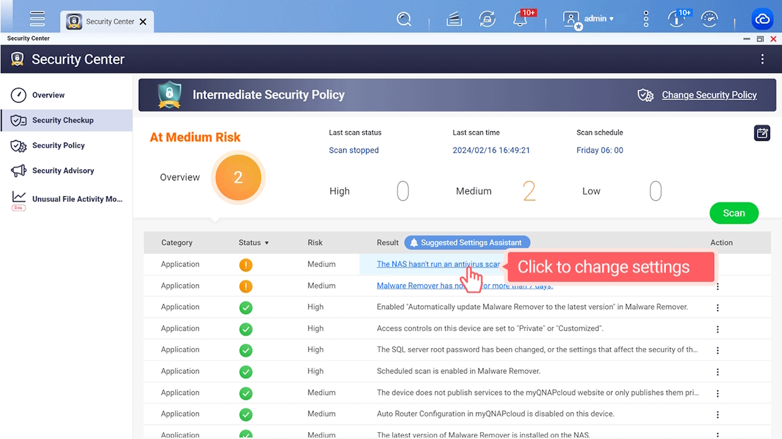Open Security Center more options menu
Screen dimensions: 782x439
click(x=762, y=59)
